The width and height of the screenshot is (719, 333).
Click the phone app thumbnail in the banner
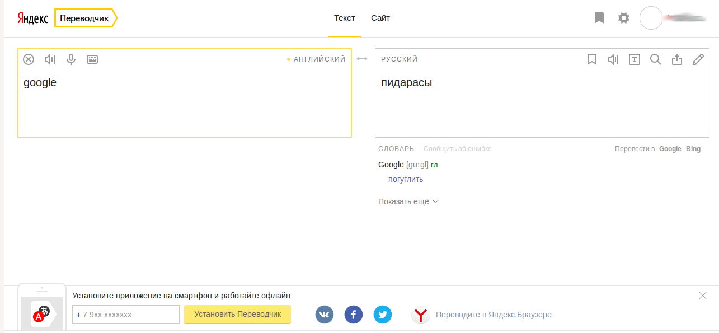click(x=42, y=308)
